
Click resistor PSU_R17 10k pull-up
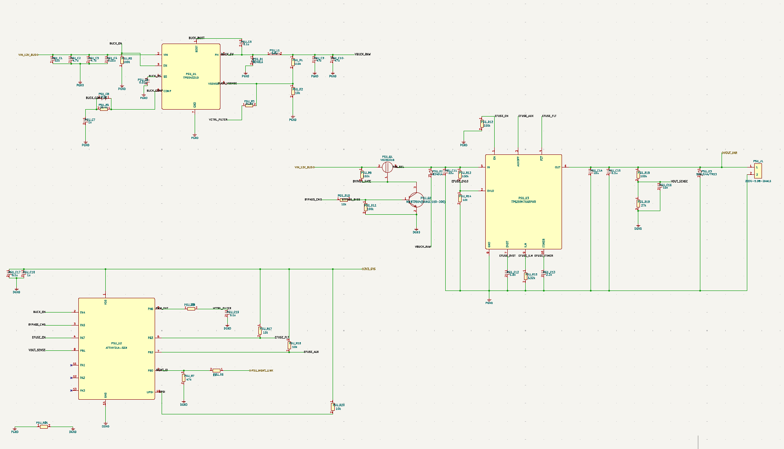260,330
